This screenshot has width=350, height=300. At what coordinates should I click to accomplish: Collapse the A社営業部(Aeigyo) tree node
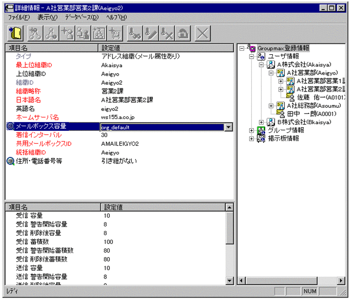click(271, 73)
